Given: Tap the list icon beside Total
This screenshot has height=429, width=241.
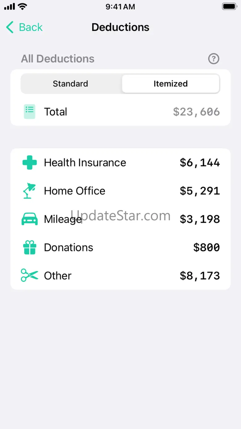Looking at the screenshot, I should pyautogui.click(x=30, y=112).
